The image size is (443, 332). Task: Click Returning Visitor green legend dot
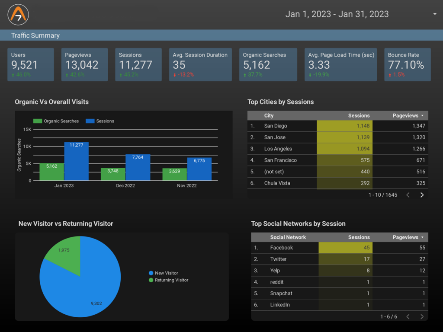[151, 280]
